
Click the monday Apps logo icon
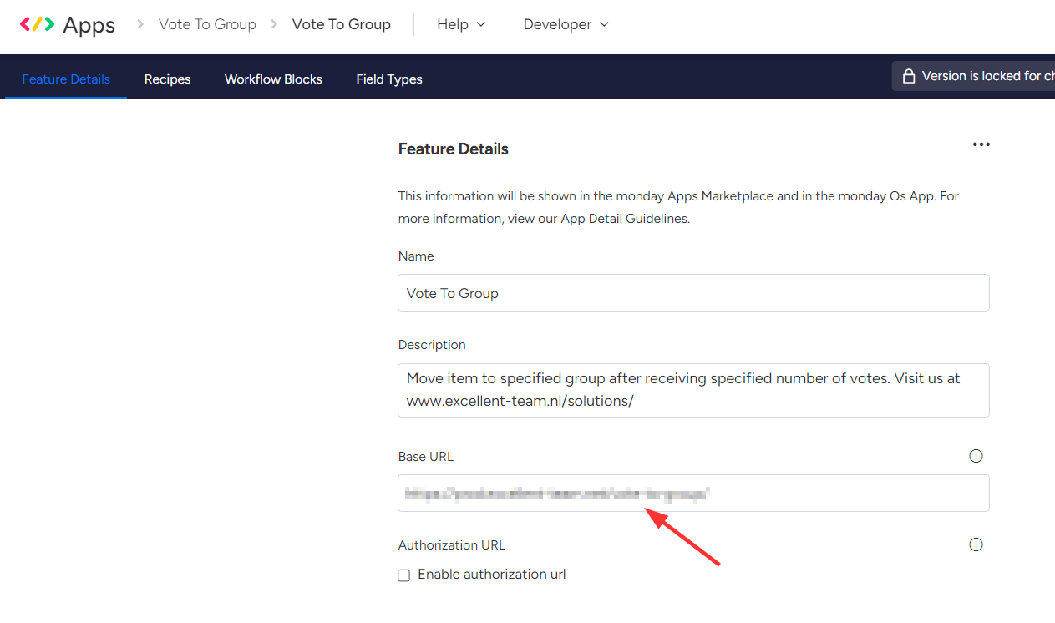pos(37,24)
